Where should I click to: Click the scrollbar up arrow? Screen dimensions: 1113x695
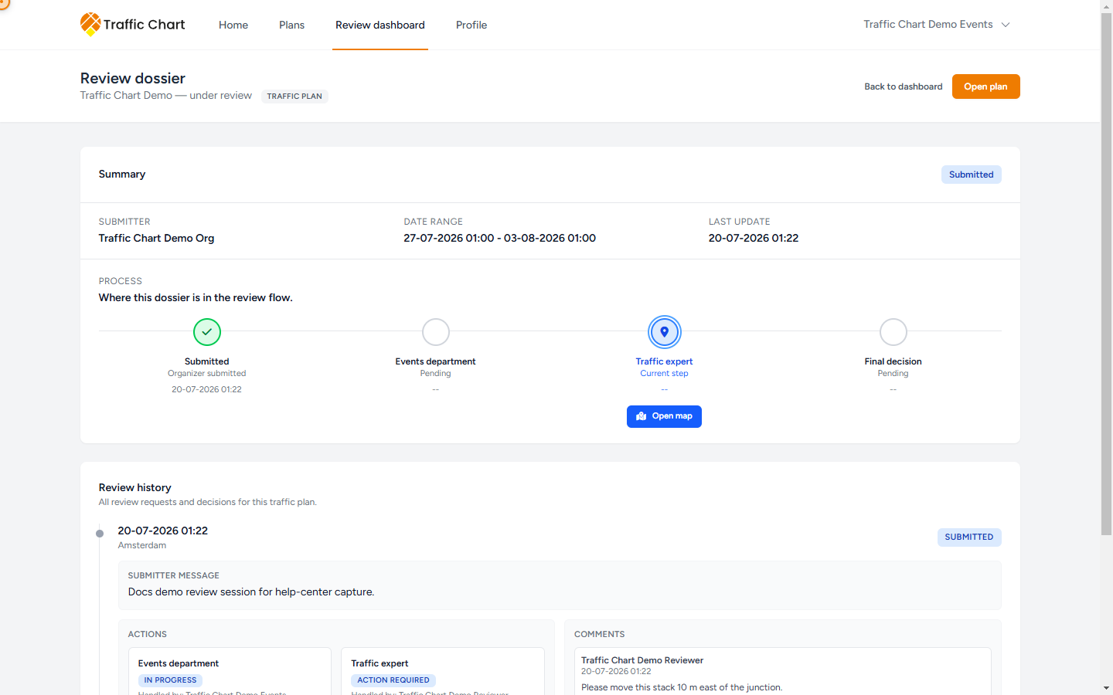1106,6
